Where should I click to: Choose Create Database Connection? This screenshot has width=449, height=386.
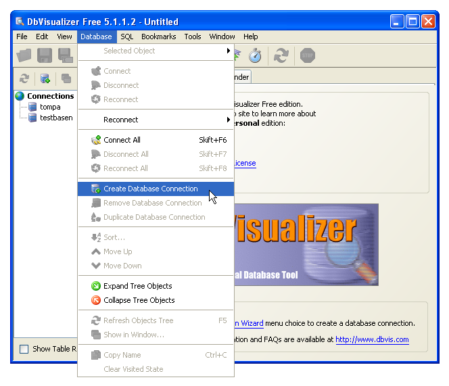(x=156, y=189)
